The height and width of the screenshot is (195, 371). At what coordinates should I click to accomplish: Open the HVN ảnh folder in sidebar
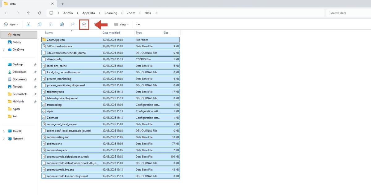click(x=18, y=102)
